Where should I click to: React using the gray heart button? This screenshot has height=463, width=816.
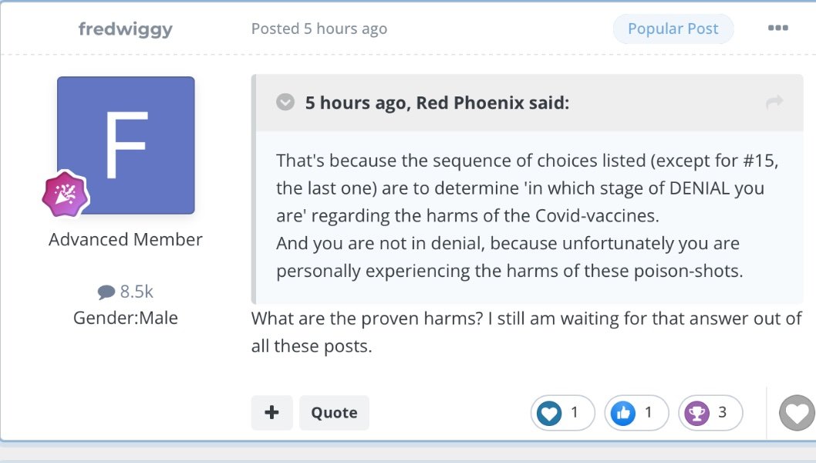[x=797, y=413]
